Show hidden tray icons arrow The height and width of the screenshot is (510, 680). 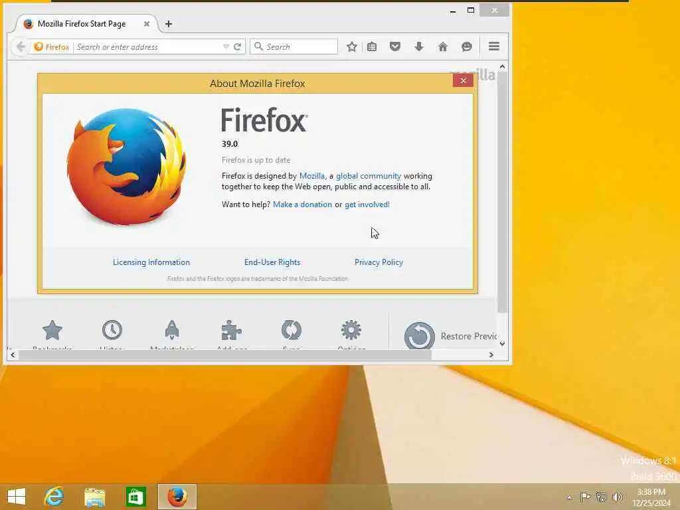[x=569, y=497]
